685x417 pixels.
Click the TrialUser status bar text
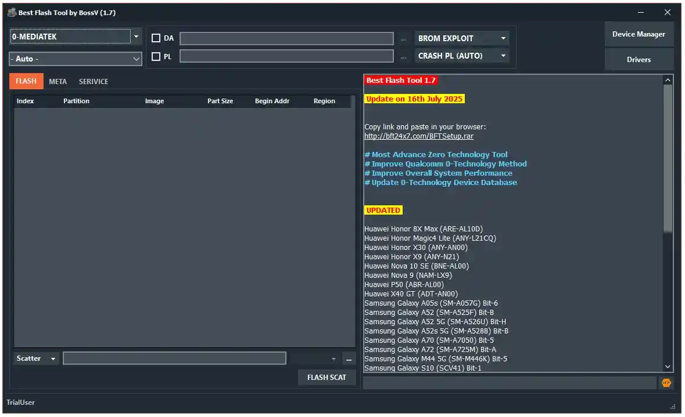click(20, 403)
